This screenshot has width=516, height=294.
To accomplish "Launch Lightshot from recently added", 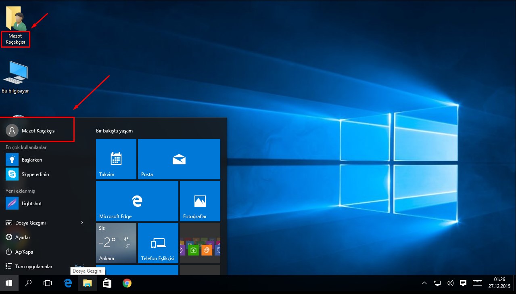I will [31, 204].
